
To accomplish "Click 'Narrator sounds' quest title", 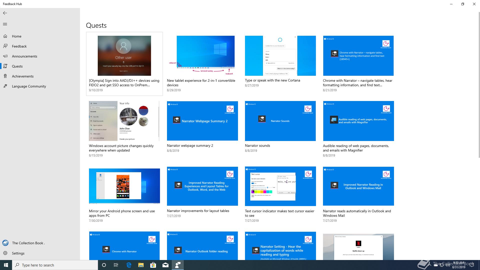I will click(257, 145).
